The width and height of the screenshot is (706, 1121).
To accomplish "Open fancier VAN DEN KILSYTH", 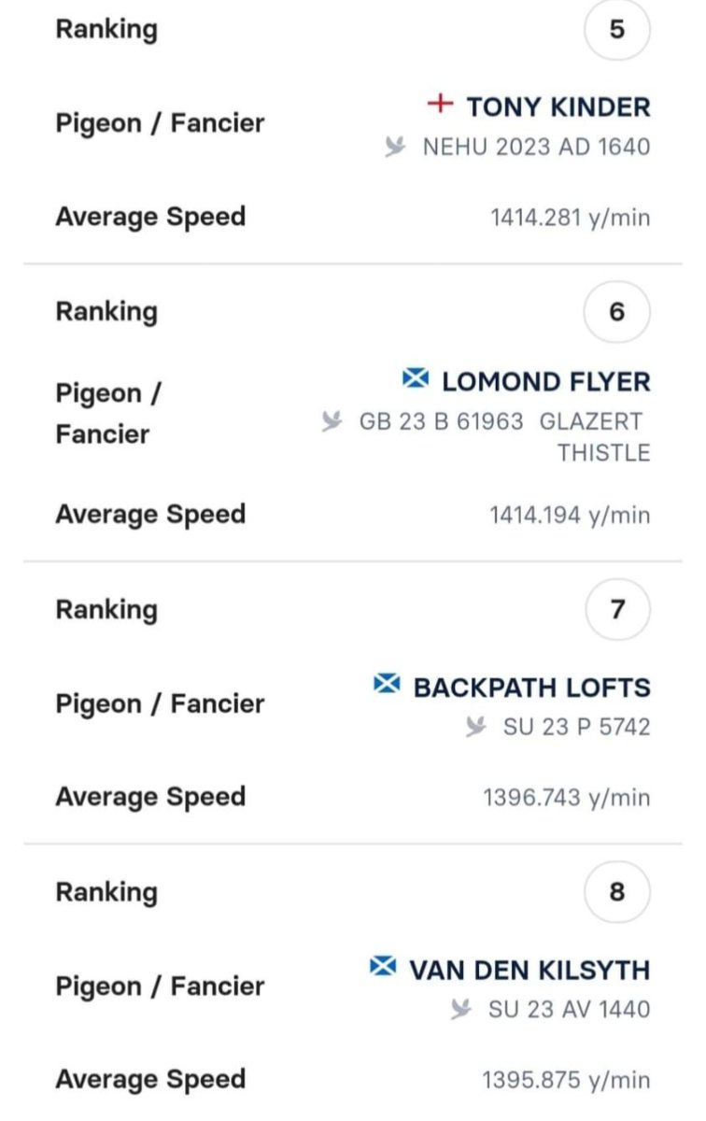I will [529, 970].
